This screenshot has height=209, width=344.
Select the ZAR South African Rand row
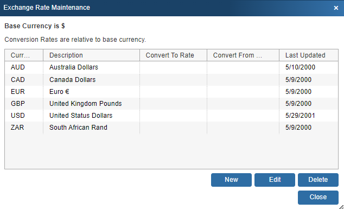coord(171,128)
